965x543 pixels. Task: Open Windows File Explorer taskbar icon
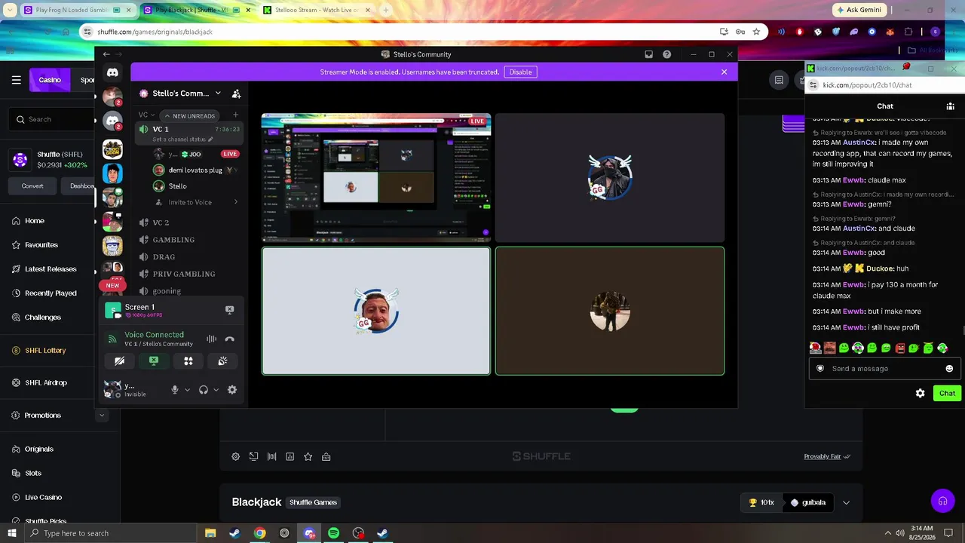[x=210, y=533]
